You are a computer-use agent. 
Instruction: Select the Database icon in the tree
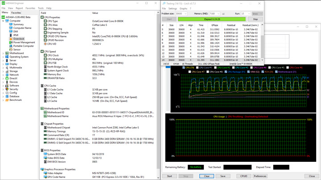[7, 96]
